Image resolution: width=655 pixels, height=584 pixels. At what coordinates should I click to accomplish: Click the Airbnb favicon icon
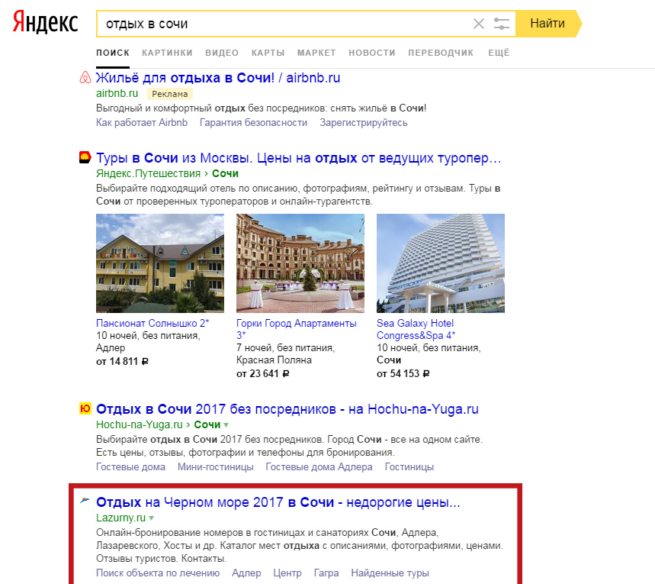[85, 78]
